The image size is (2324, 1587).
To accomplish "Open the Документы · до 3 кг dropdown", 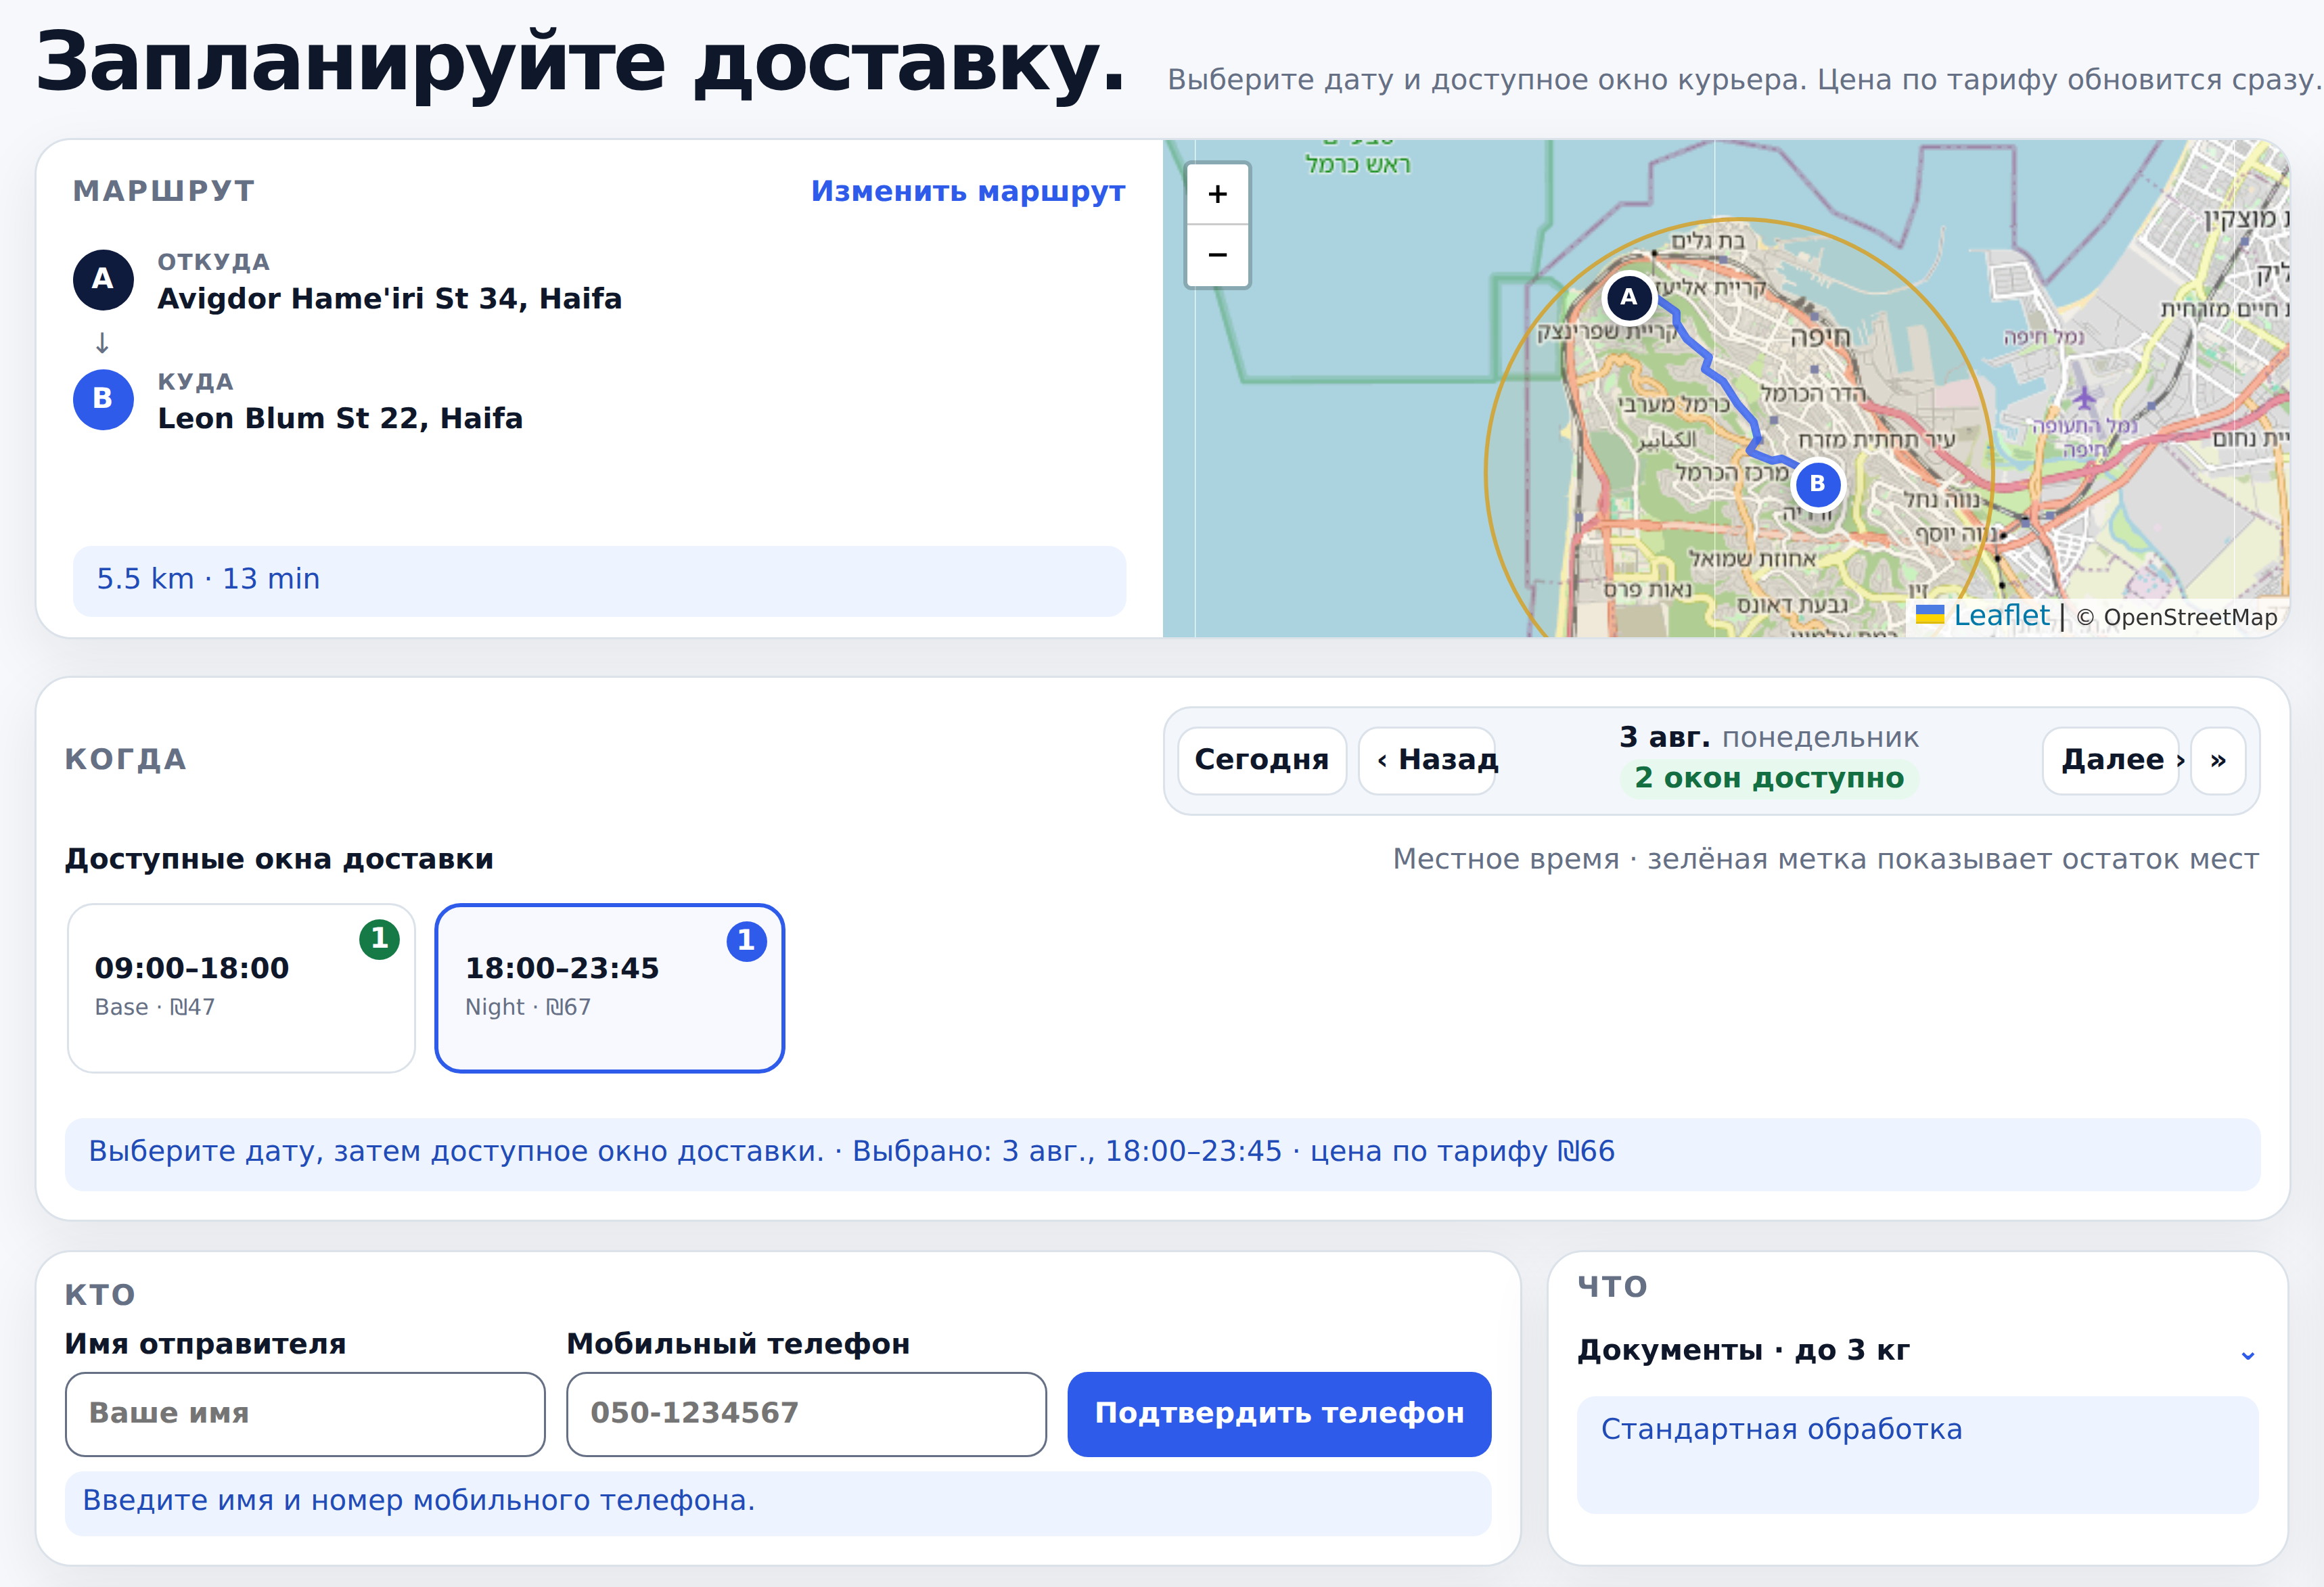I will point(1917,1351).
